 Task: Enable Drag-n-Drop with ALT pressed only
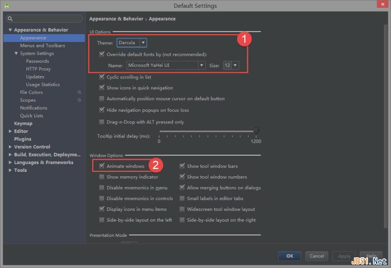102,122
